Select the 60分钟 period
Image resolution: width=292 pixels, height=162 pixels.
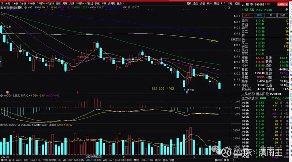(x=50, y=4)
